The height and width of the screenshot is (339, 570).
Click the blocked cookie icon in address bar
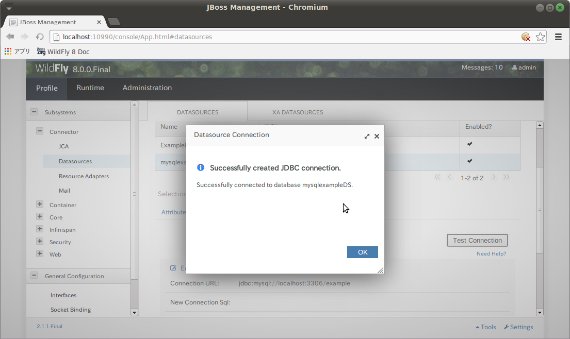coord(526,37)
